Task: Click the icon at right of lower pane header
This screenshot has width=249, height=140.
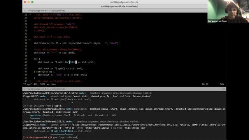Action: point(224,89)
